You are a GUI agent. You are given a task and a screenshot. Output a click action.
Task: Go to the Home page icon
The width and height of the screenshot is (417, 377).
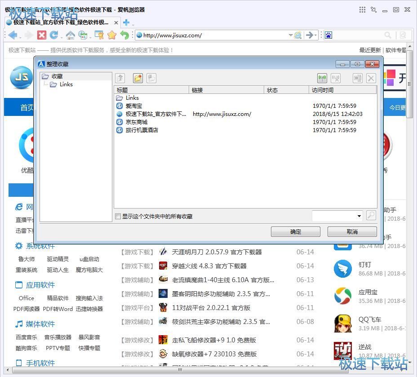[70, 35]
